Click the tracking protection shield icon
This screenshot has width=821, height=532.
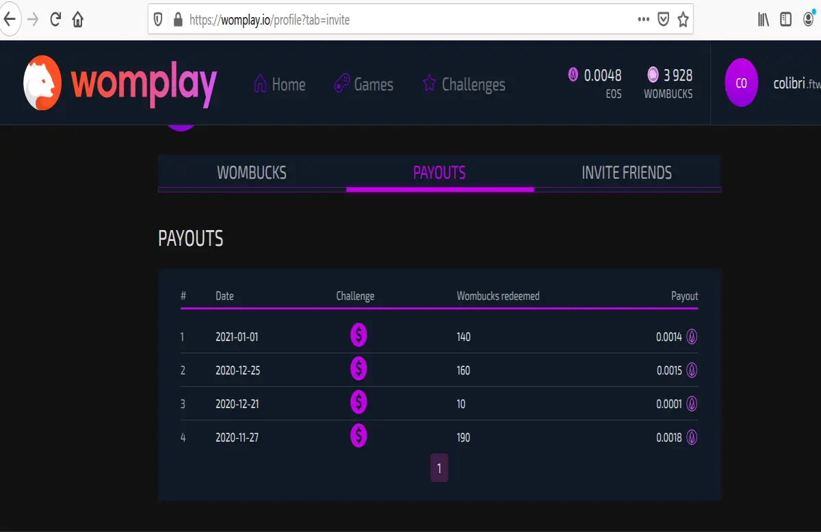[x=158, y=20]
